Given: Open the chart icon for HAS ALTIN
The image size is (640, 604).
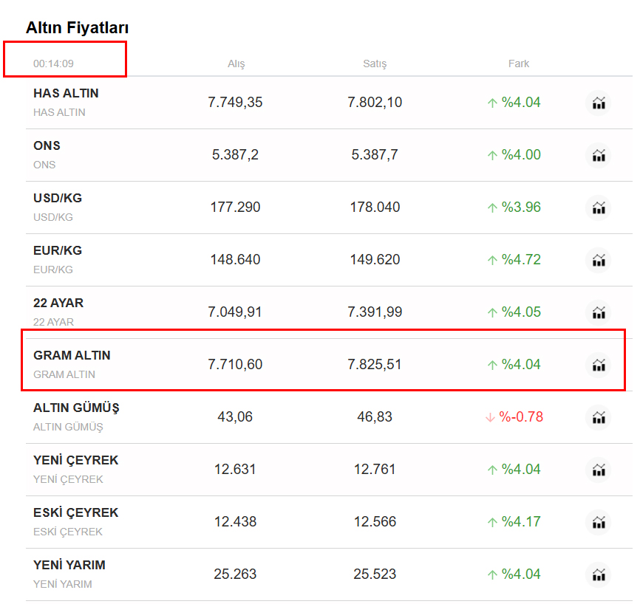Looking at the screenshot, I should pyautogui.click(x=599, y=103).
